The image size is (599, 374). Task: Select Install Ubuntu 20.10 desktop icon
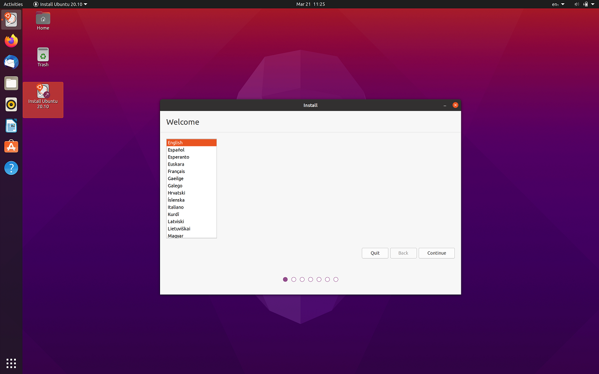click(43, 100)
